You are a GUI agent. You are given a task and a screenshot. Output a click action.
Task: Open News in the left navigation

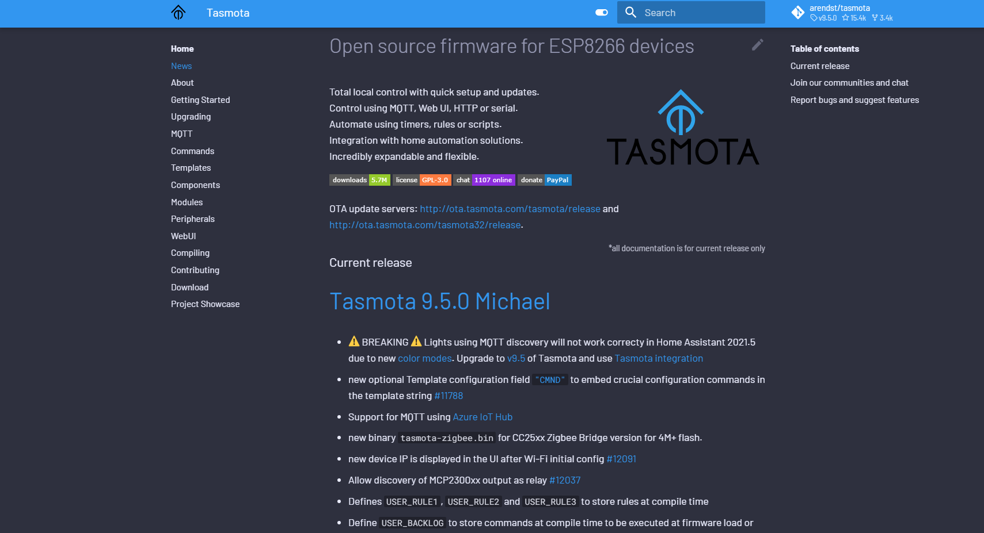181,66
